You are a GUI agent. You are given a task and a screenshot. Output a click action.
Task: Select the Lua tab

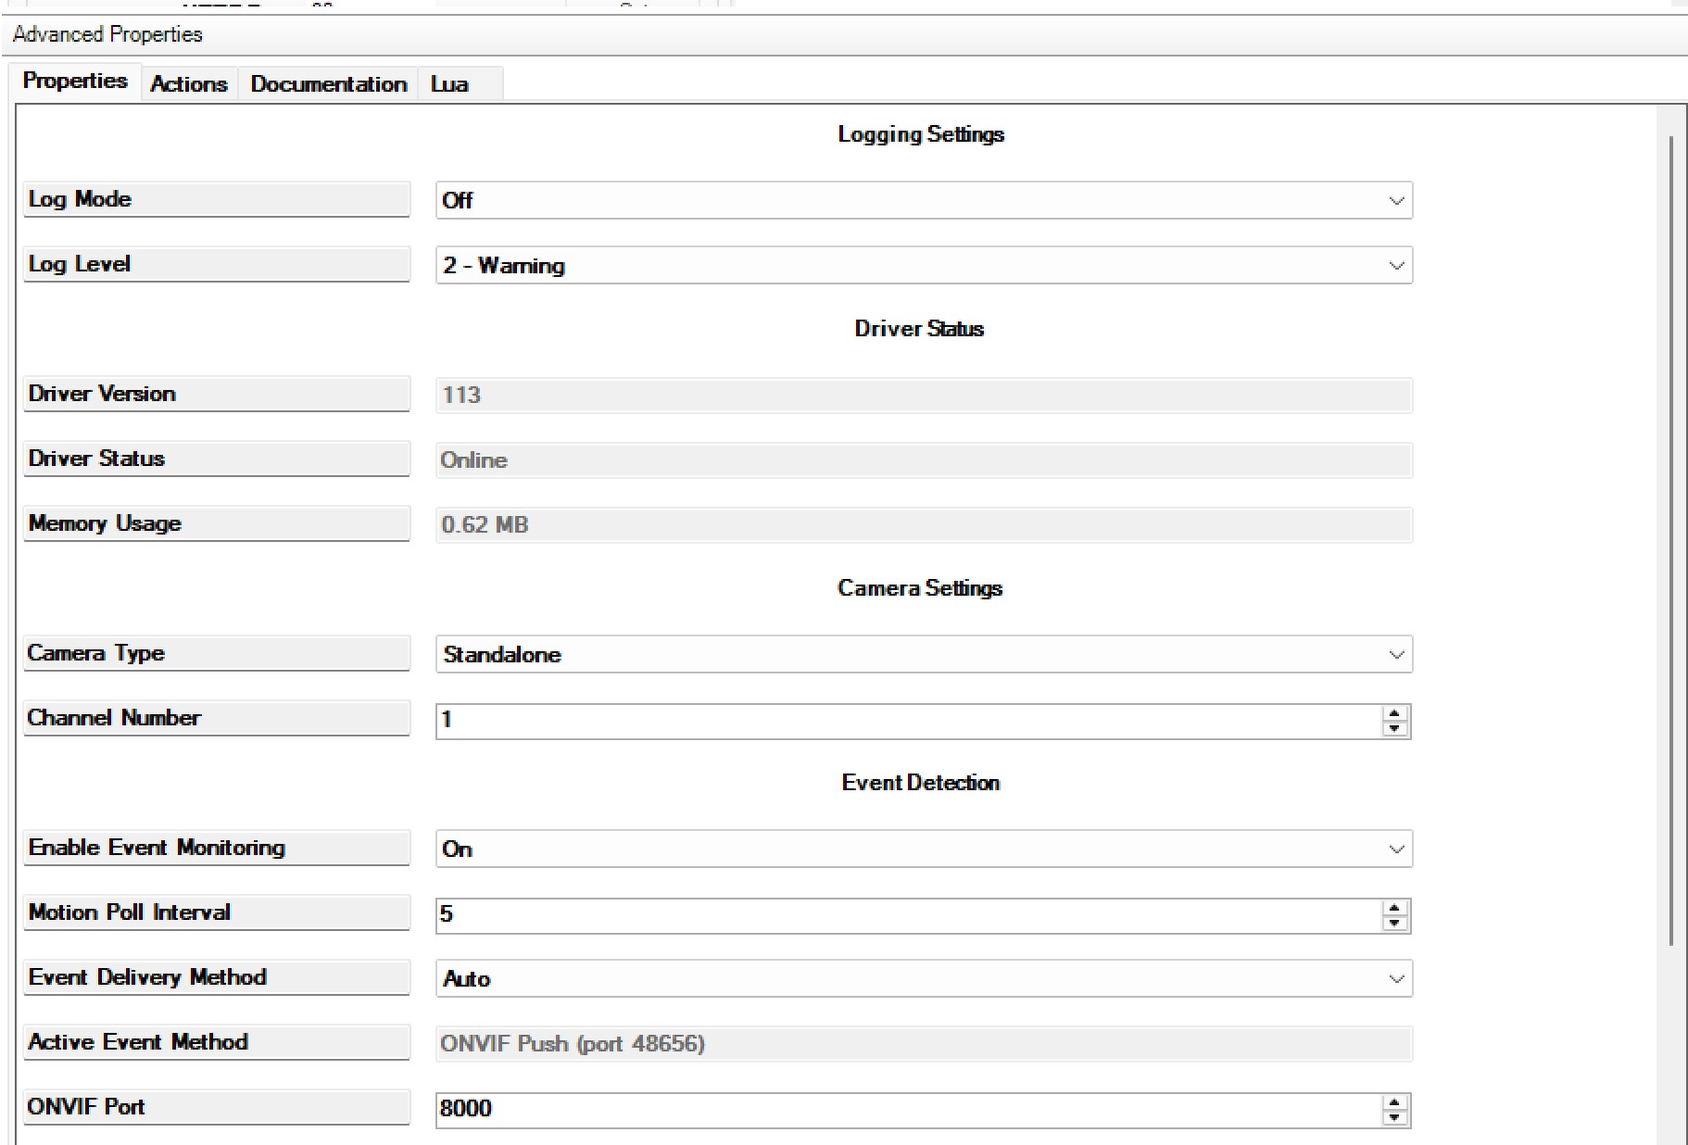[x=450, y=83]
